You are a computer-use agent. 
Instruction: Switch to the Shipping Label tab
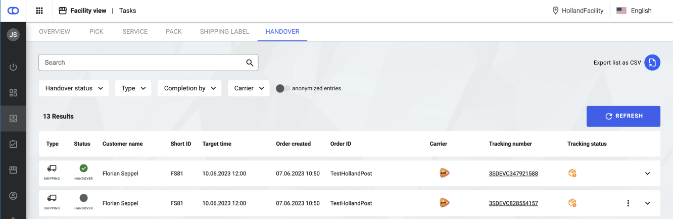(x=224, y=31)
